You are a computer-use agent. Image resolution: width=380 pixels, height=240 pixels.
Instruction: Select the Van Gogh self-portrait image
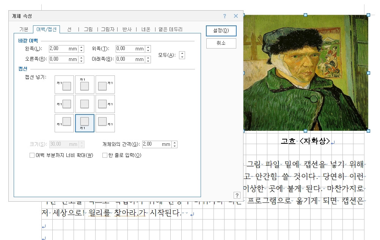306,73
